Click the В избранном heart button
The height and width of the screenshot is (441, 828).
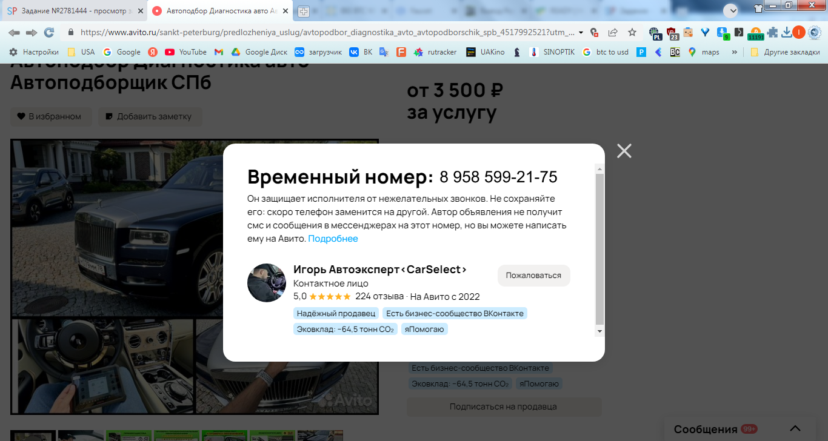51,116
